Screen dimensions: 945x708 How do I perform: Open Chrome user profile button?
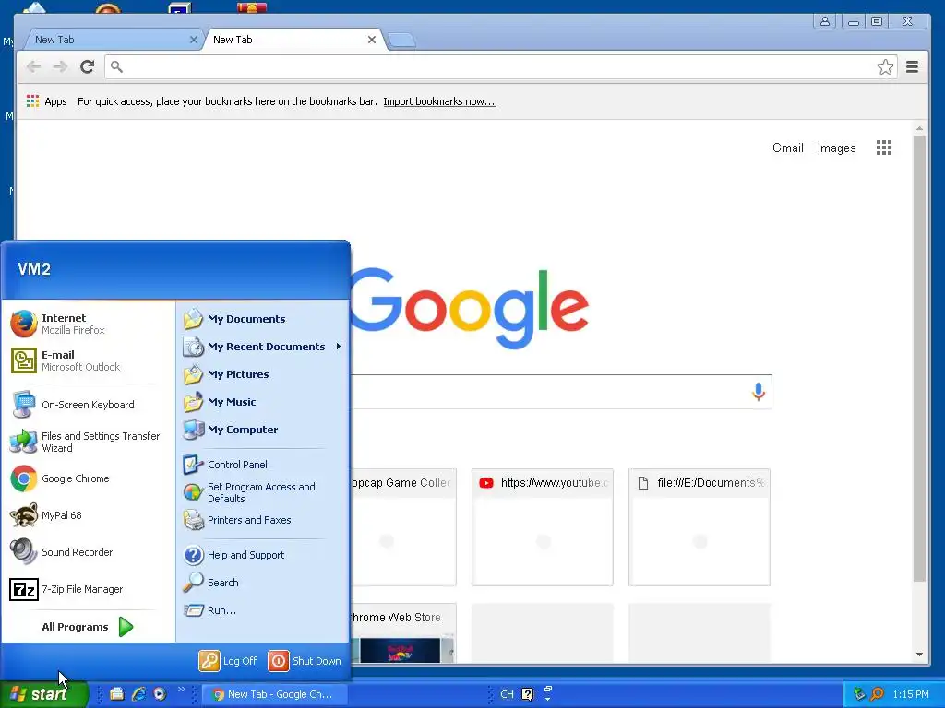click(x=824, y=21)
